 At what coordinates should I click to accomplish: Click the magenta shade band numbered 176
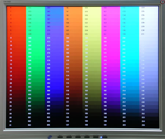click(111, 68)
